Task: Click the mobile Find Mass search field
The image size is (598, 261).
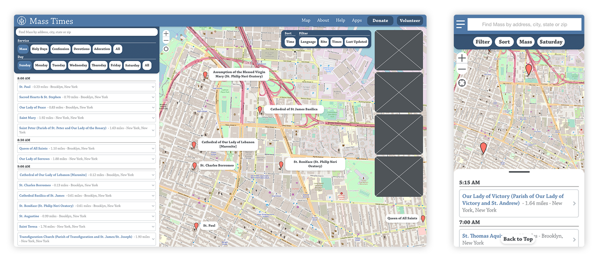Action: pyautogui.click(x=524, y=24)
